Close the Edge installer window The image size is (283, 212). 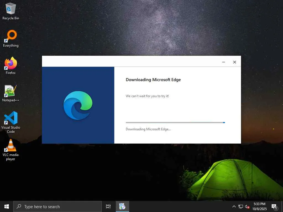(x=234, y=62)
